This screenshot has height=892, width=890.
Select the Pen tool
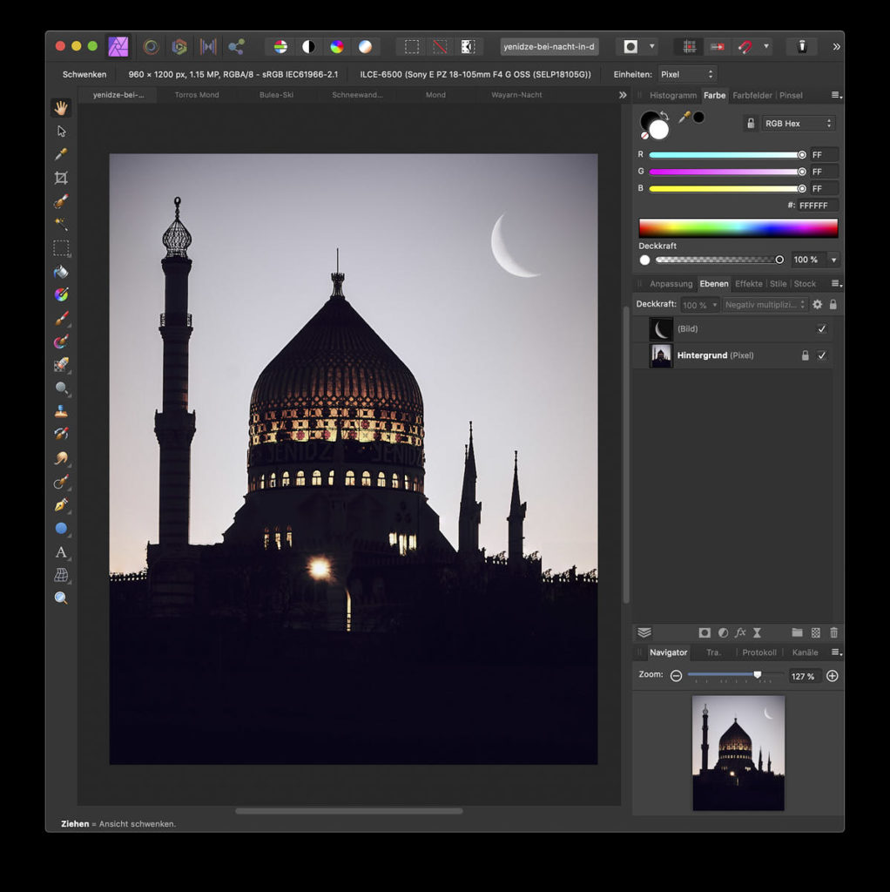tap(61, 504)
